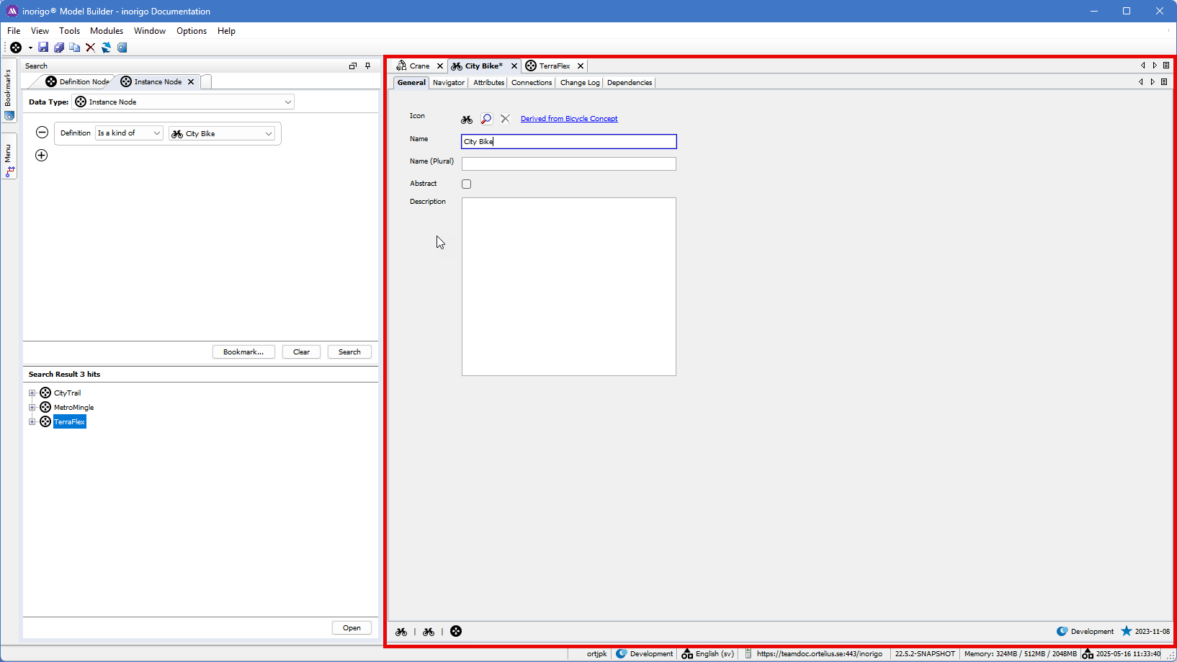The width and height of the screenshot is (1177, 662).
Task: Pin the Search panel
Action: [x=368, y=66]
